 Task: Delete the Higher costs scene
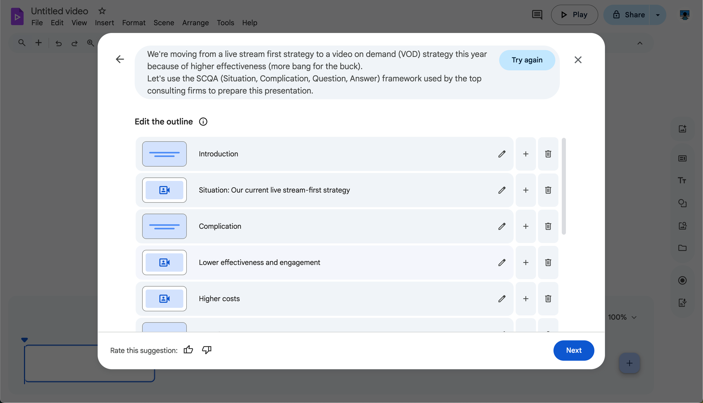548,299
